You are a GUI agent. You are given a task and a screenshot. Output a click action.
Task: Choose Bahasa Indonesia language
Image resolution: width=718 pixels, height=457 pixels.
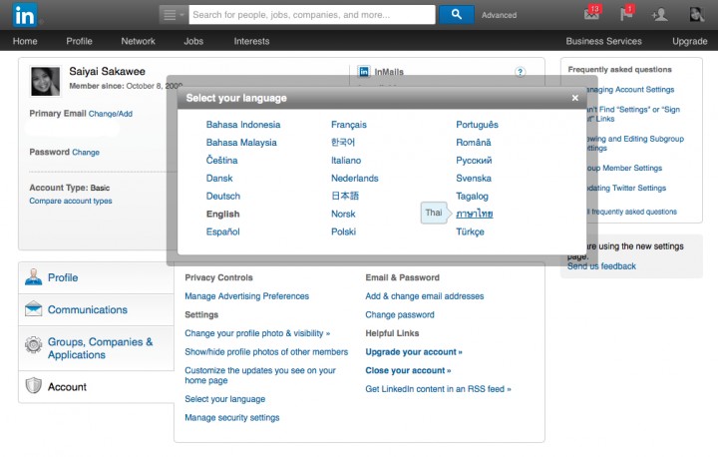[x=243, y=125]
